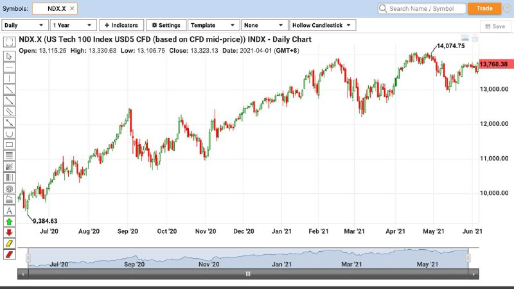Image resolution: width=514 pixels, height=289 pixels.
Task: Select the horizontal Fibonacci retracement tool
Action: point(9,155)
